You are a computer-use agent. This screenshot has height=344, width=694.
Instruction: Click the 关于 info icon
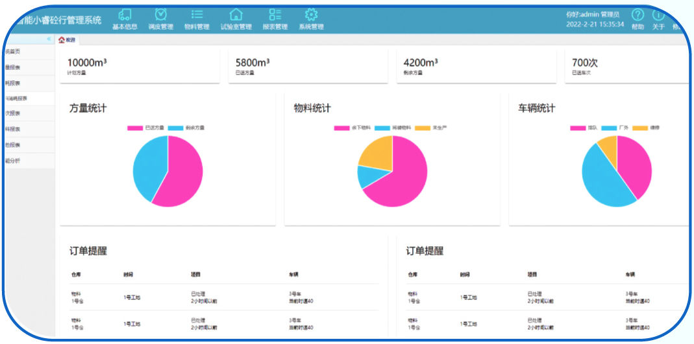pyautogui.click(x=658, y=15)
